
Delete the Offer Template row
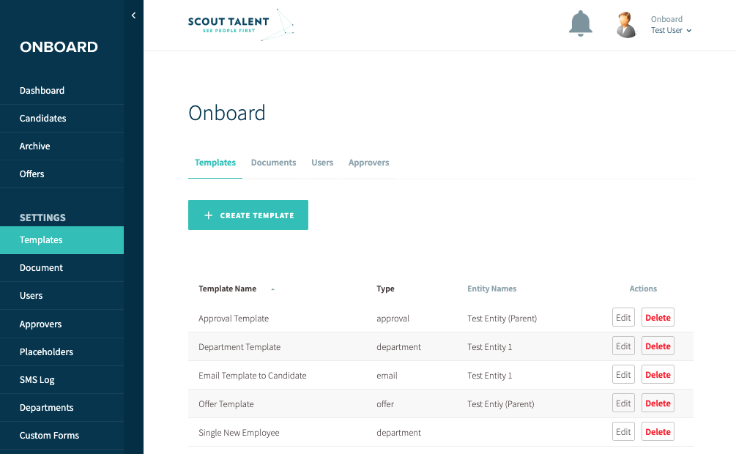click(658, 403)
